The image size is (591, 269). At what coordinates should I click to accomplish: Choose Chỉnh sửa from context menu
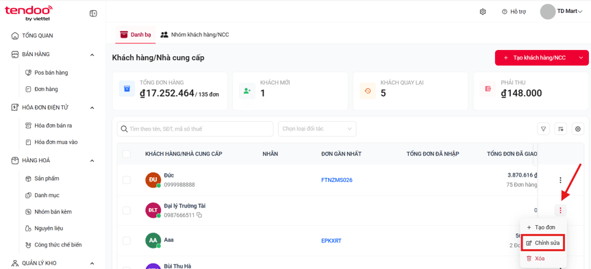(x=544, y=243)
